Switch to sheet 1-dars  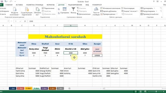(13, 88)
